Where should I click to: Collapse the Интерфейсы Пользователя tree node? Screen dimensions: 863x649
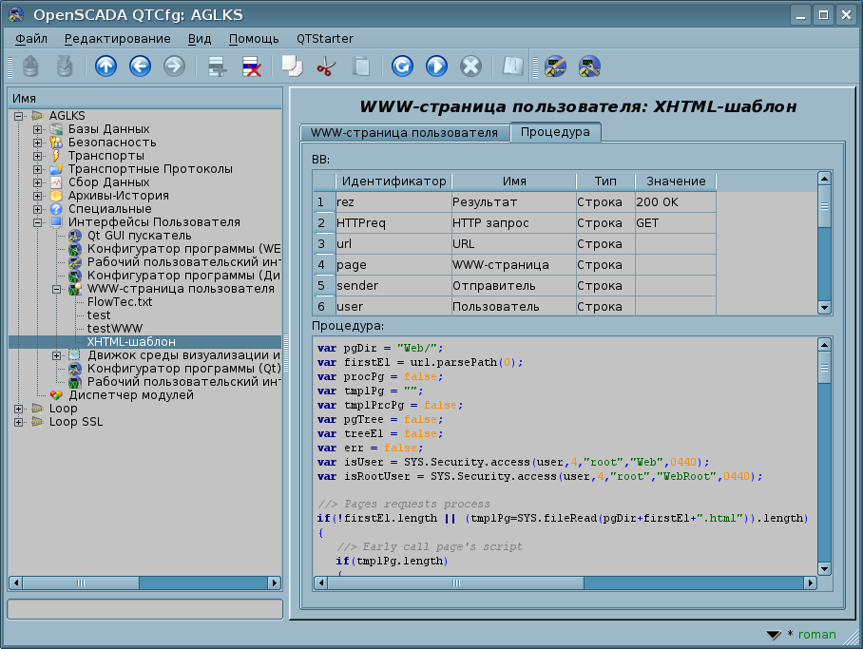37,222
